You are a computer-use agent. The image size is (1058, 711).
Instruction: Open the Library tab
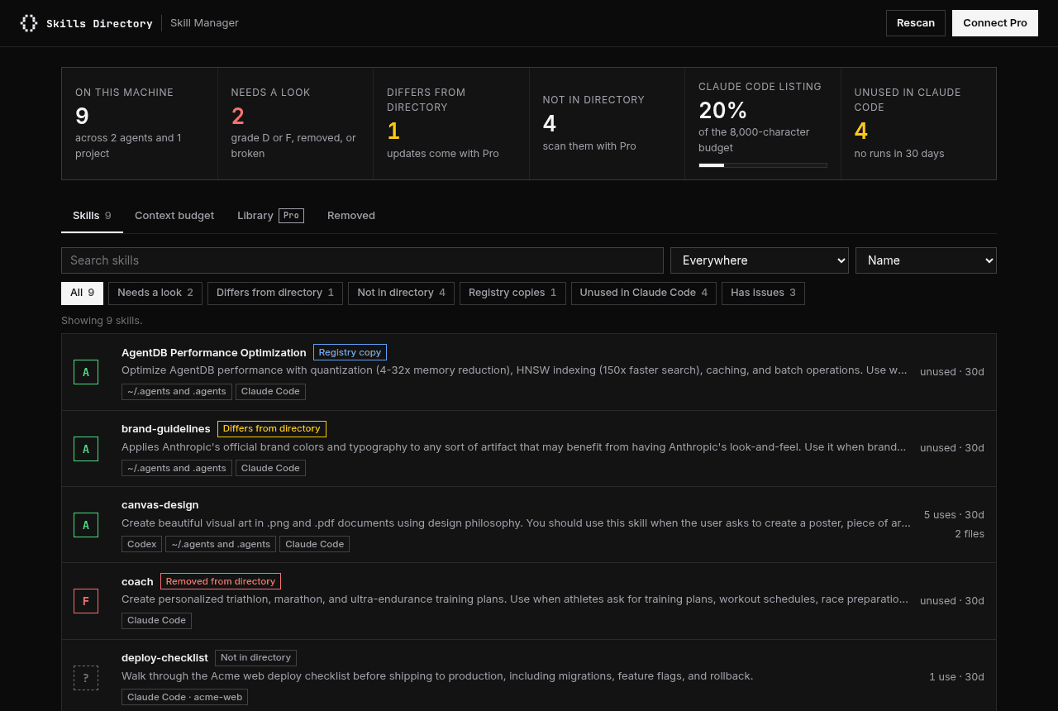[270, 216]
